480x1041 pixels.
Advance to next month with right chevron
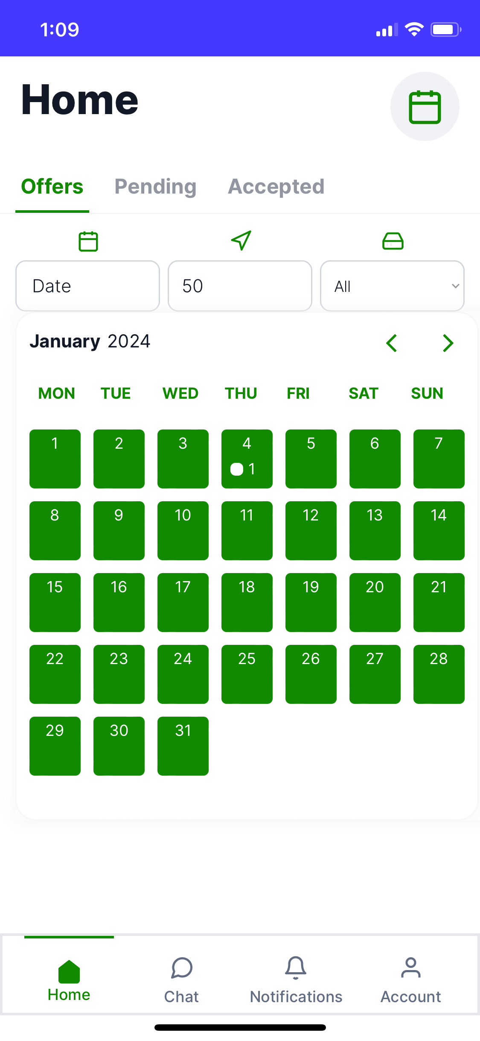click(448, 343)
